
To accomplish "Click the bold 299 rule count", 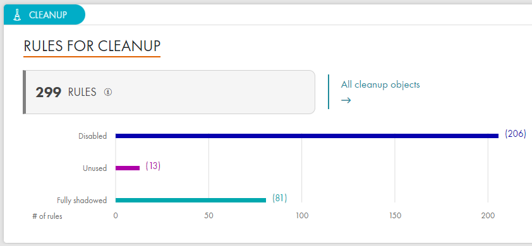I will click(49, 93).
